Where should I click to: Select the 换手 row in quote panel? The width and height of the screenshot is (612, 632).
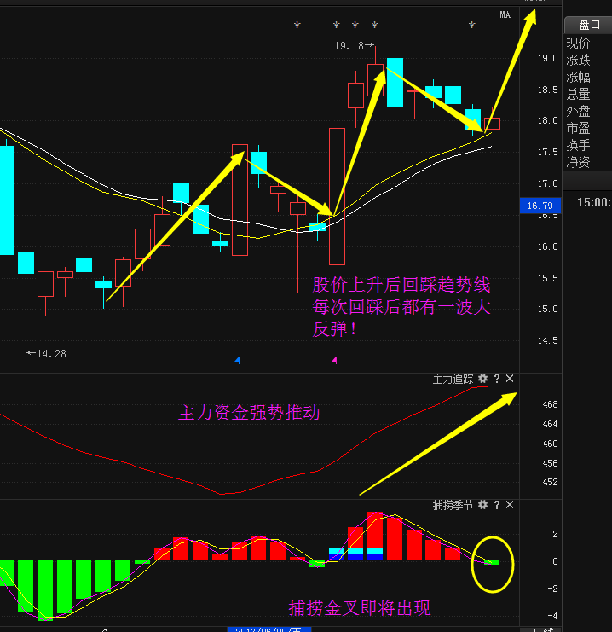pos(578,145)
